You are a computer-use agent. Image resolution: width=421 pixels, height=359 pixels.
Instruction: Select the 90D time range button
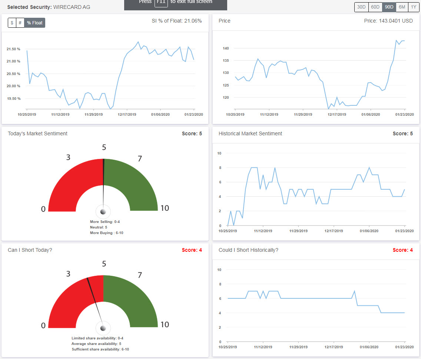pyautogui.click(x=389, y=7)
